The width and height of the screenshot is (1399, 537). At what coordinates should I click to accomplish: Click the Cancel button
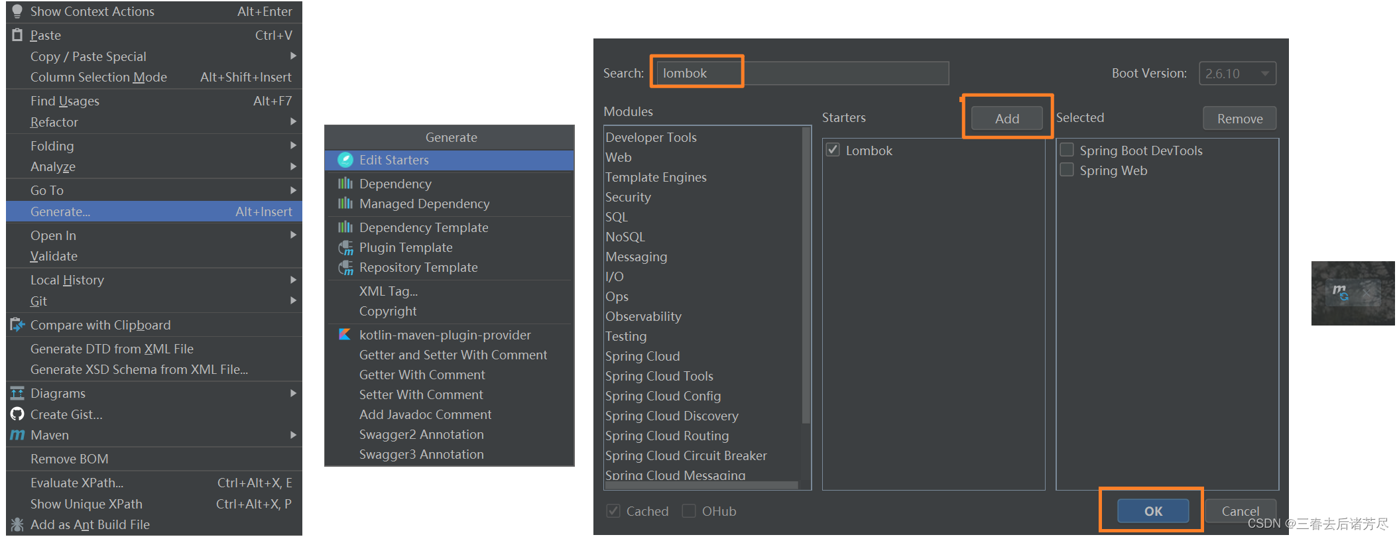[x=1241, y=511]
